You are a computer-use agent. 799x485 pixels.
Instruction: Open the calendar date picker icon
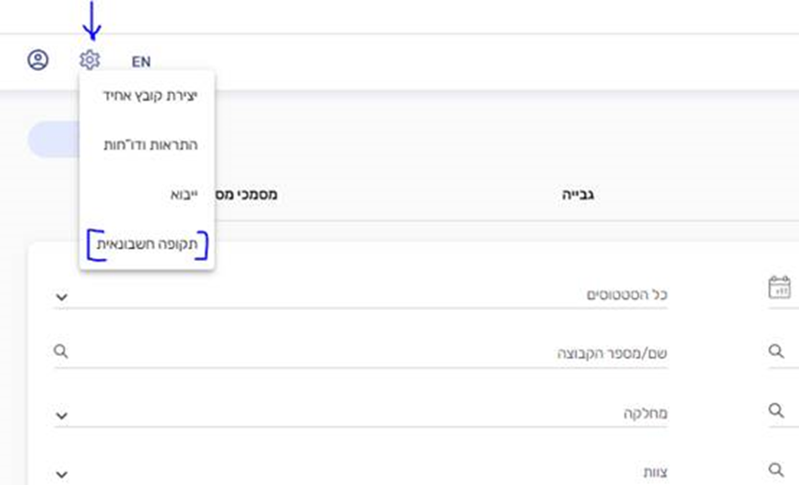pyautogui.click(x=780, y=288)
